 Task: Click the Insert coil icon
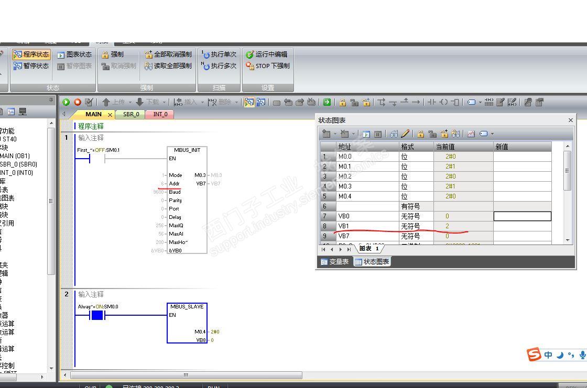coord(443,102)
